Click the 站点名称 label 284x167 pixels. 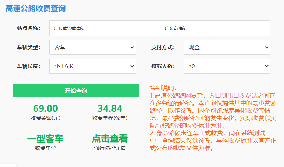(29, 28)
